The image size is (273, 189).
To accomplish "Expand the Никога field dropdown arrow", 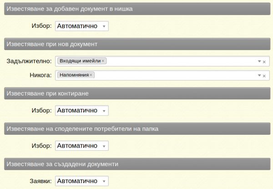I will point(259,75).
